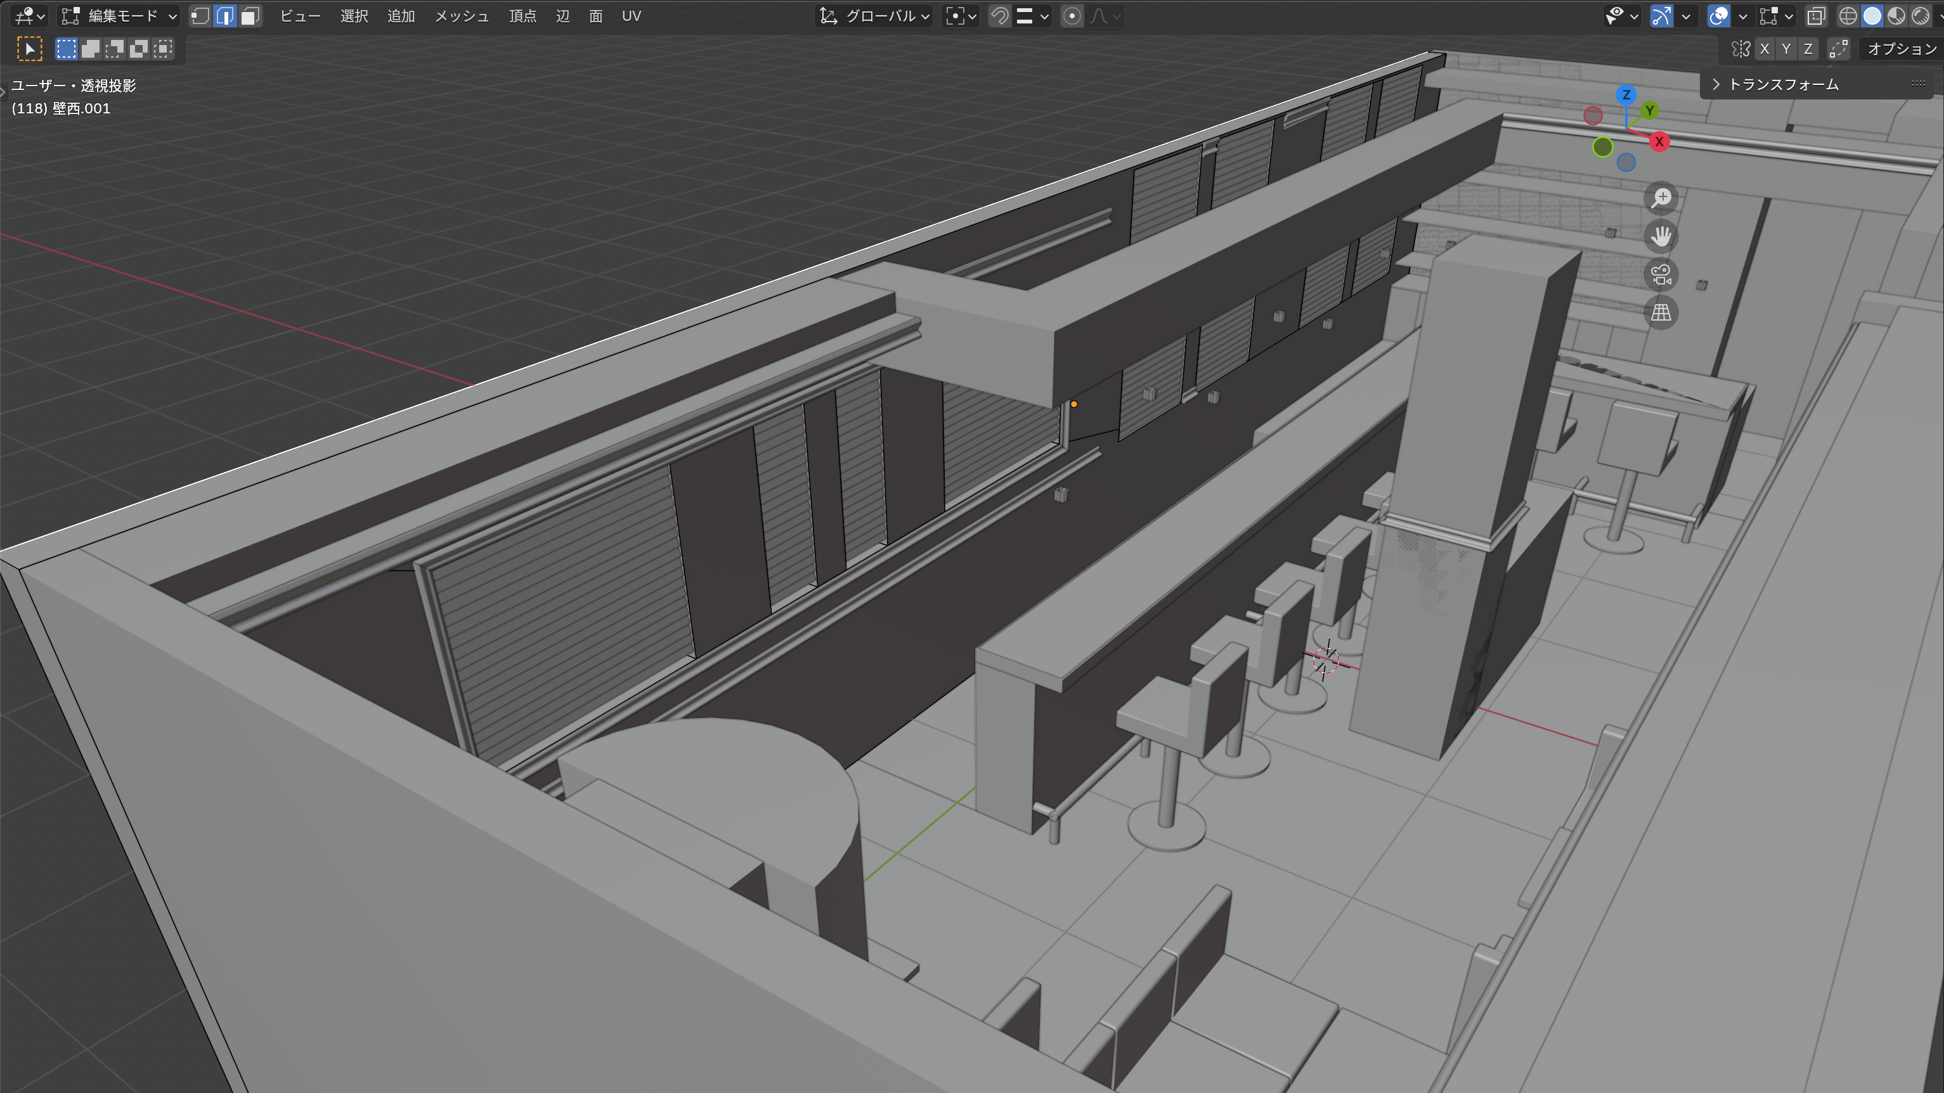Click the X axis on navigation gizmo
1944x1093 pixels.
click(1659, 141)
